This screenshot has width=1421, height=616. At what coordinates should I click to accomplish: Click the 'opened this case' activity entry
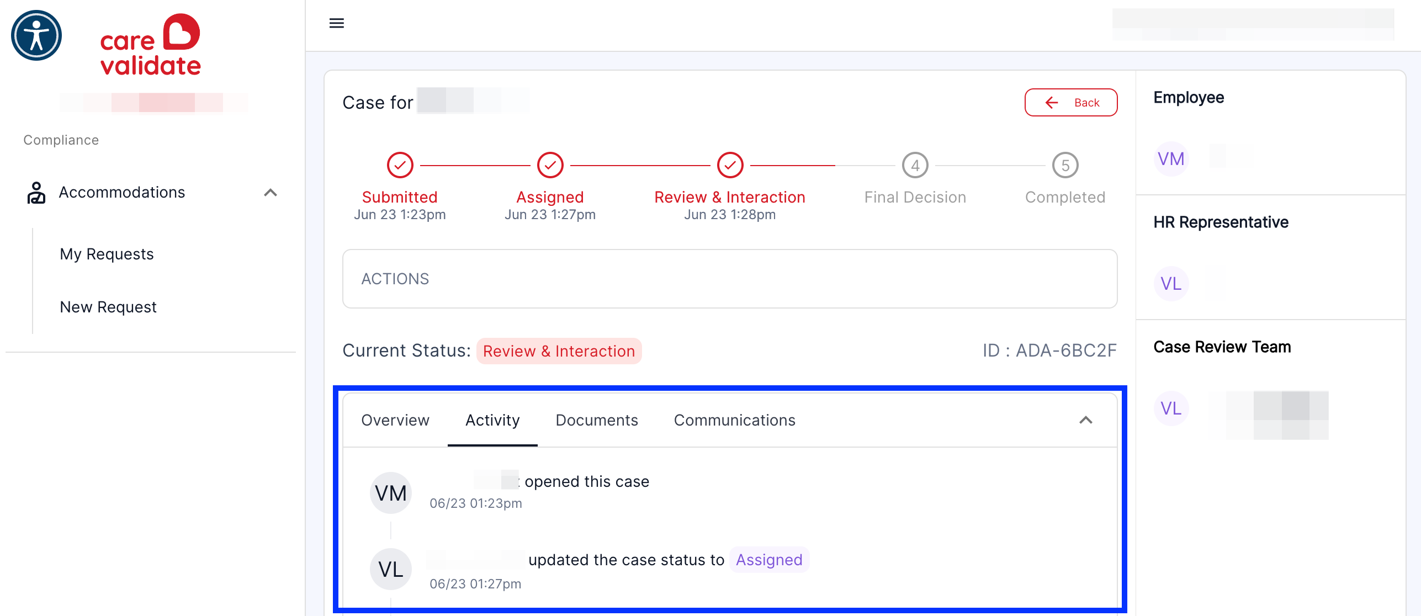click(x=587, y=481)
